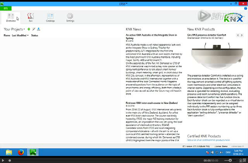The image size is (248, 163).
Task: Open the help question mark icon
Action: 246,9
